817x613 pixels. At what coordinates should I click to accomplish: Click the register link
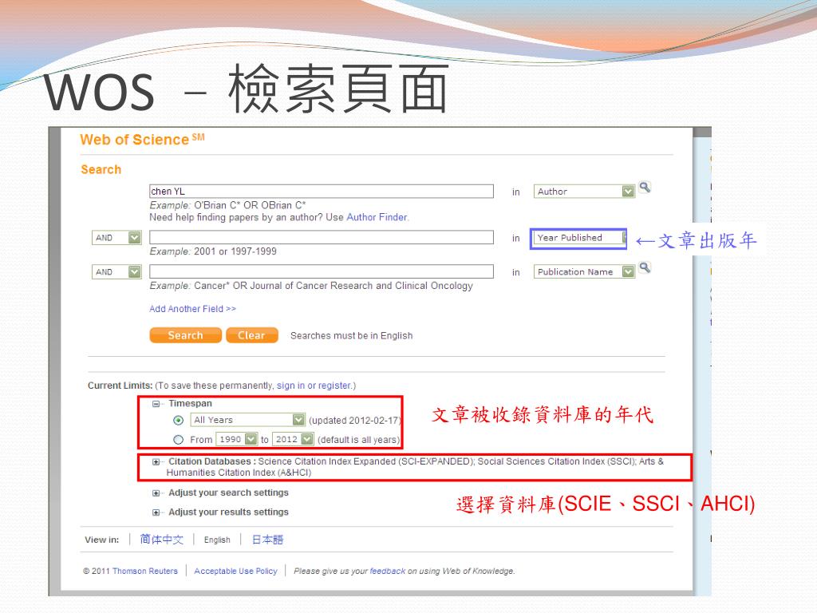(334, 386)
